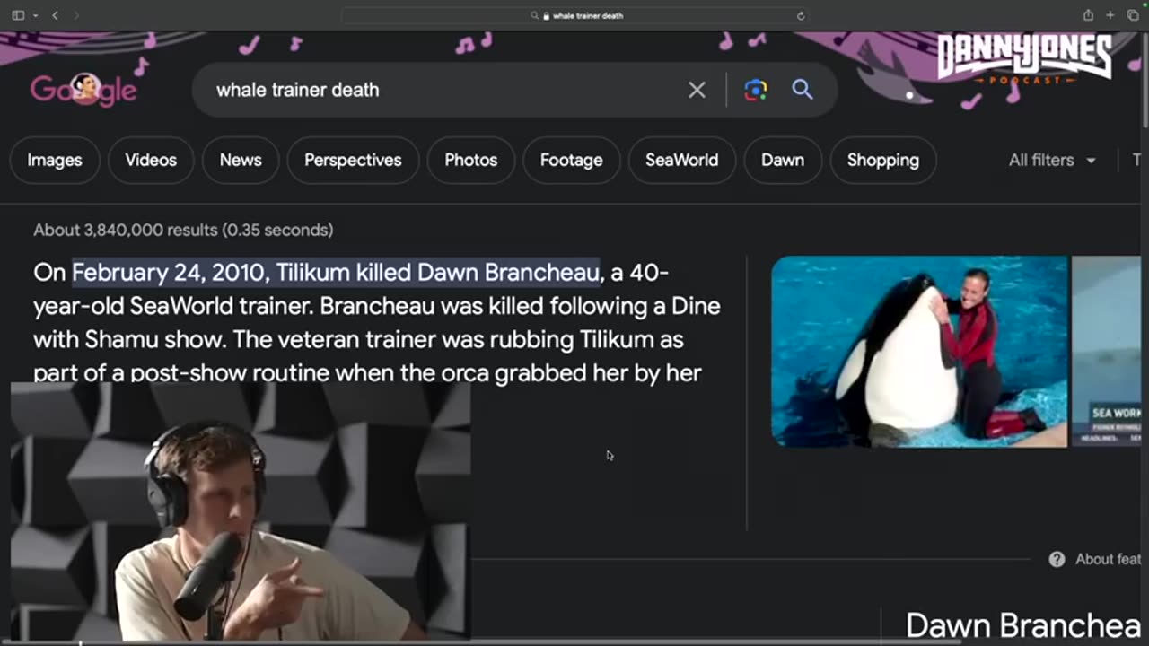Expand the All filters dropdown
This screenshot has height=646, width=1149.
pos(1052,160)
